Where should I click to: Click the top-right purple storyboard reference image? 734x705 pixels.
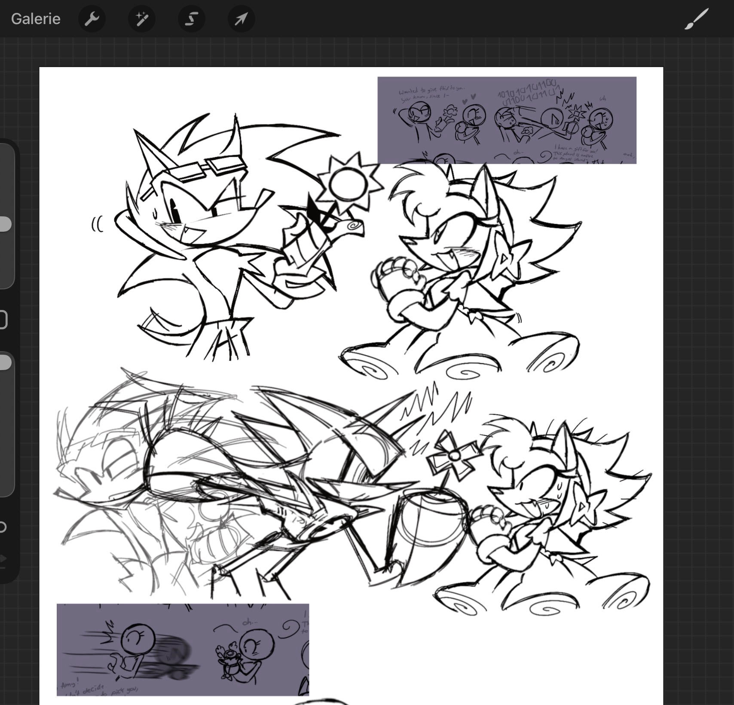pos(507,120)
